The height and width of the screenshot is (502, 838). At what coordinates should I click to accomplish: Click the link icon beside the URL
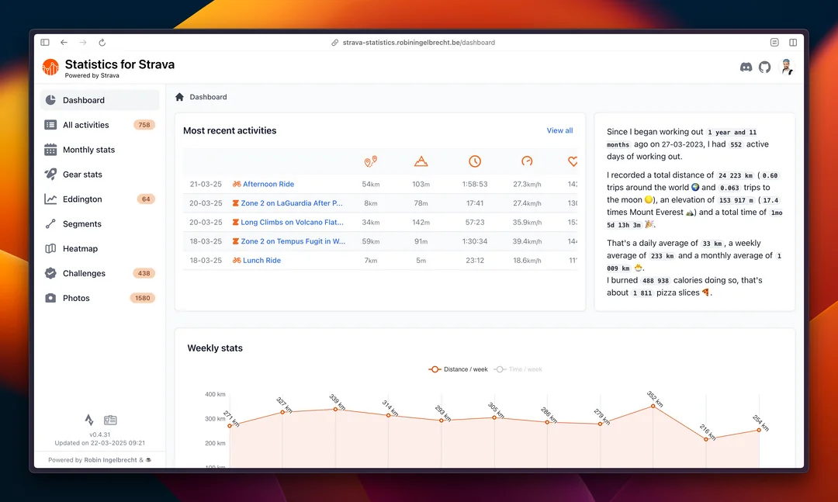[x=334, y=42]
